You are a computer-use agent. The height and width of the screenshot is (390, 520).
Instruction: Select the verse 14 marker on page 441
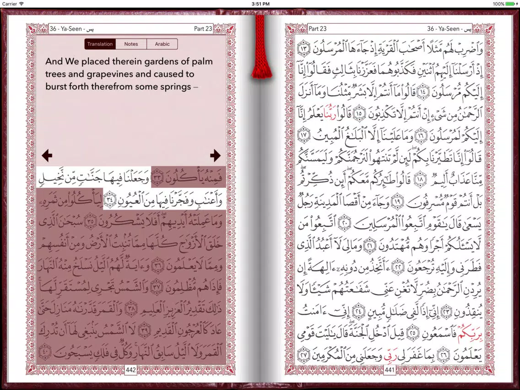pos(423,92)
